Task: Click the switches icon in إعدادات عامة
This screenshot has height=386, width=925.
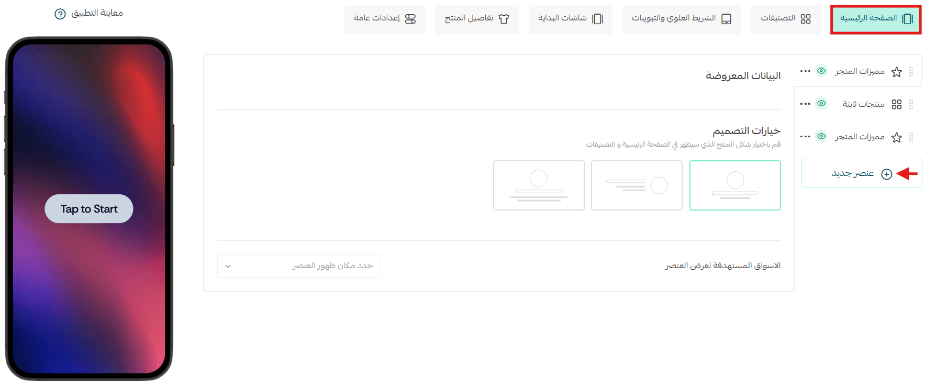Action: point(410,19)
